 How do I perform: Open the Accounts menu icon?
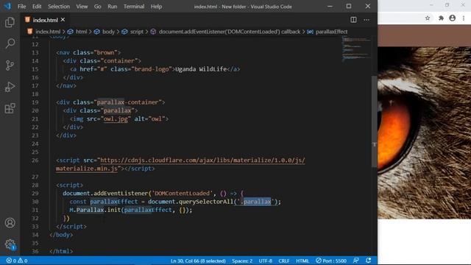tap(10, 223)
